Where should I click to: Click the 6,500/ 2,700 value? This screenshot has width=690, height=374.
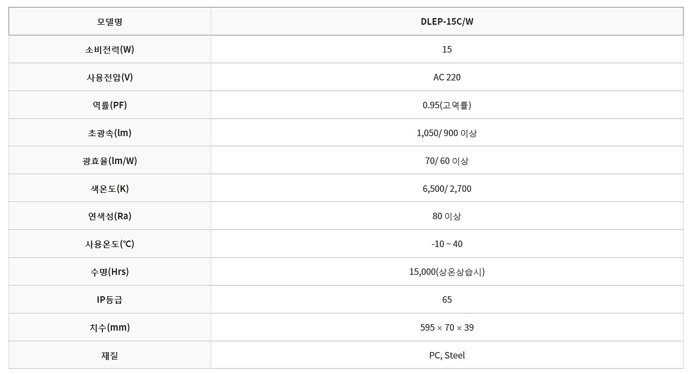pyautogui.click(x=447, y=189)
